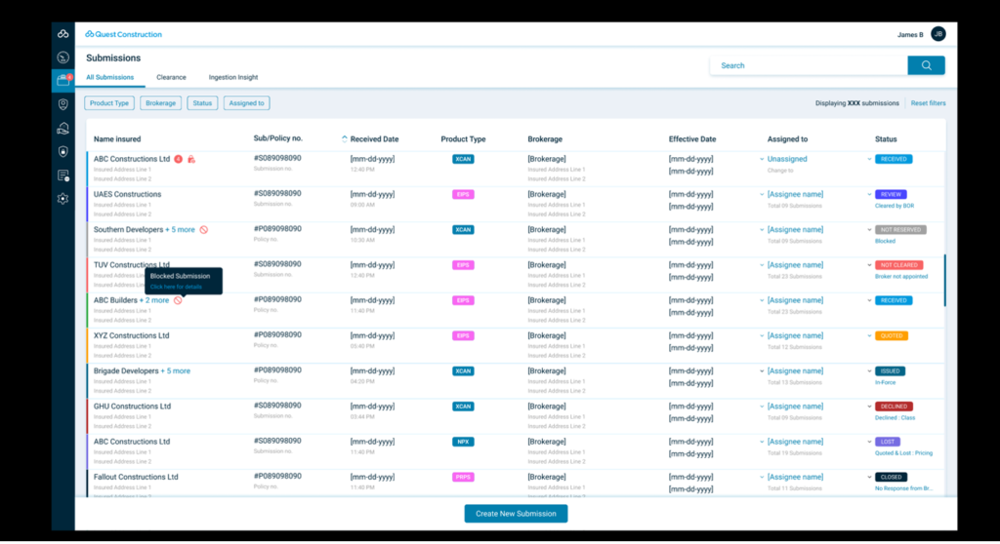The image size is (1000, 544).
Task: Click 'Cleared by BOR' status note
Action: tap(895, 206)
